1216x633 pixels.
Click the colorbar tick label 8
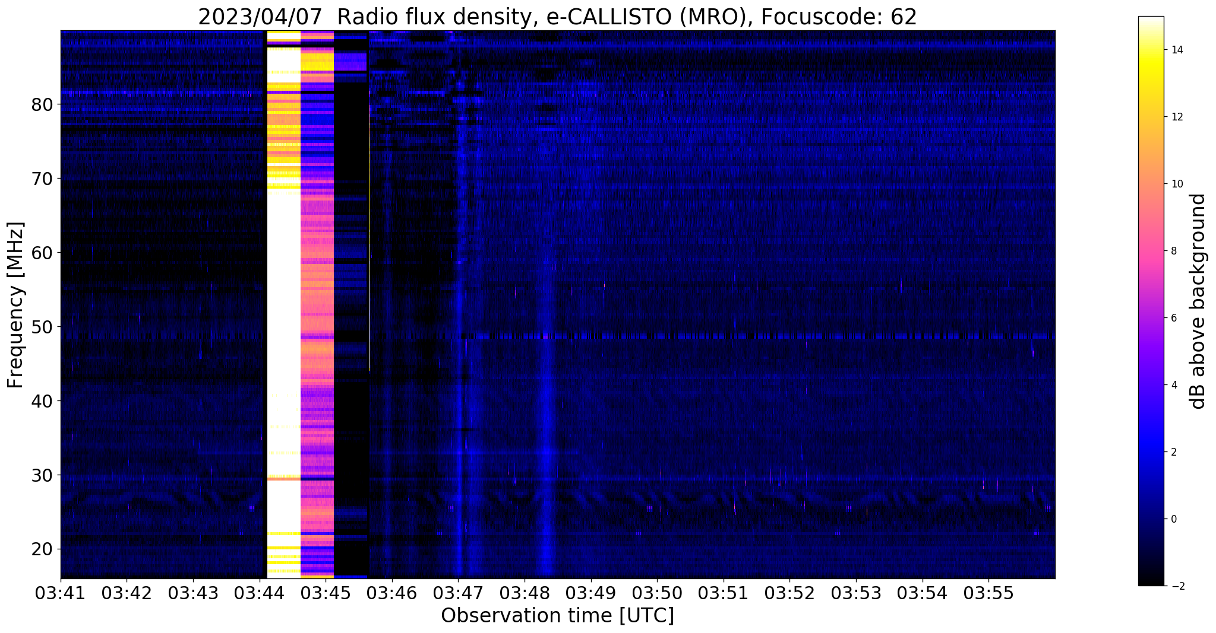click(x=1173, y=251)
